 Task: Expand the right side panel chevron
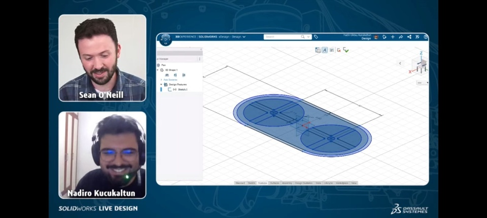tap(400, 63)
